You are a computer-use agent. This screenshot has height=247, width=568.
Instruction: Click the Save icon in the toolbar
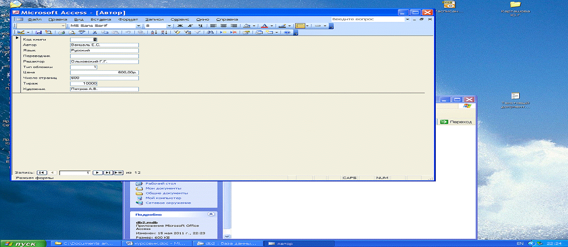pyautogui.click(x=39, y=32)
